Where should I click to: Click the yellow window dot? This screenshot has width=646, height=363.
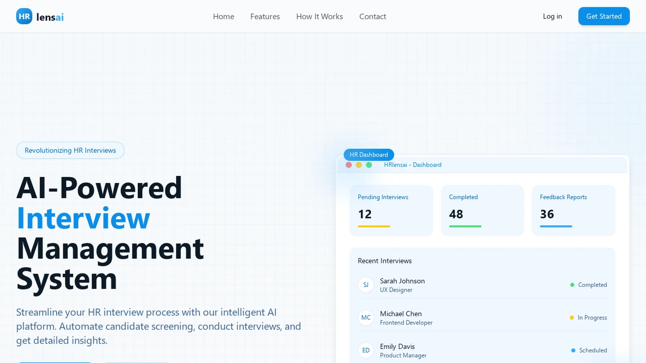tap(359, 165)
